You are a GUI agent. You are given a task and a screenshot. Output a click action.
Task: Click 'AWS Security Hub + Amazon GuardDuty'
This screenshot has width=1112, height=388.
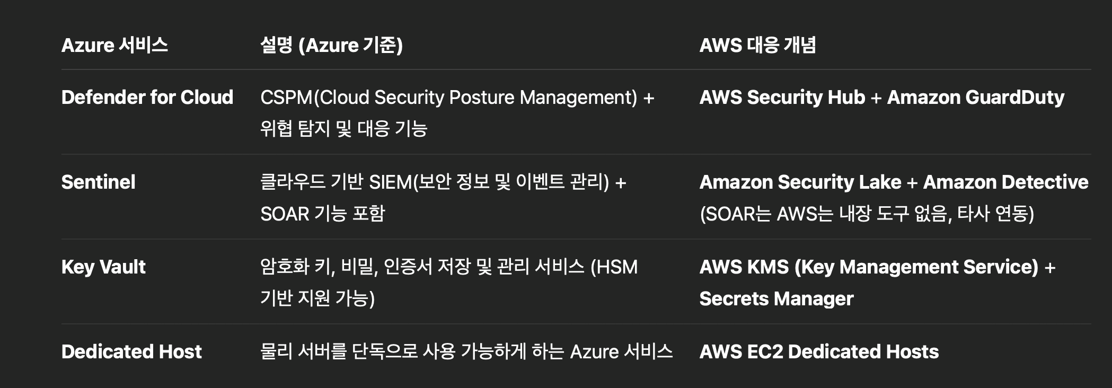[x=882, y=97]
